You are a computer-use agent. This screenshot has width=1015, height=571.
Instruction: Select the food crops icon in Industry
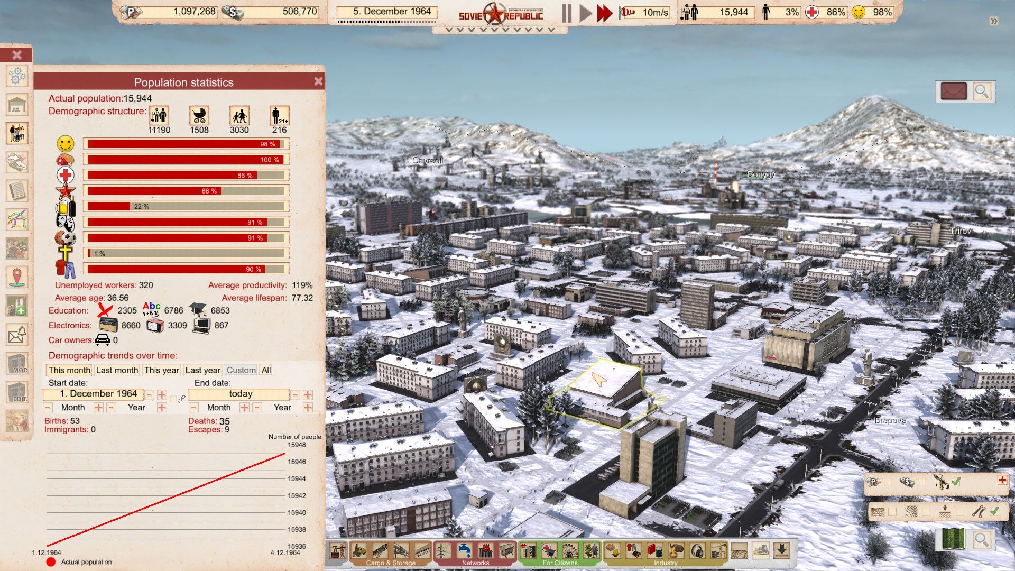[x=613, y=551]
